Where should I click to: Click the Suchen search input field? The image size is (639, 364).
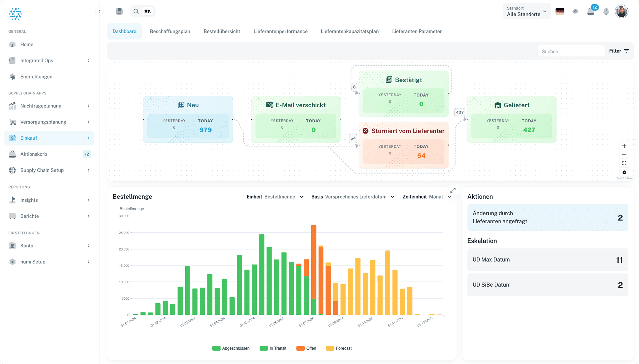(571, 51)
